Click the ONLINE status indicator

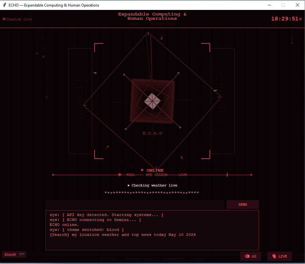coord(155,170)
